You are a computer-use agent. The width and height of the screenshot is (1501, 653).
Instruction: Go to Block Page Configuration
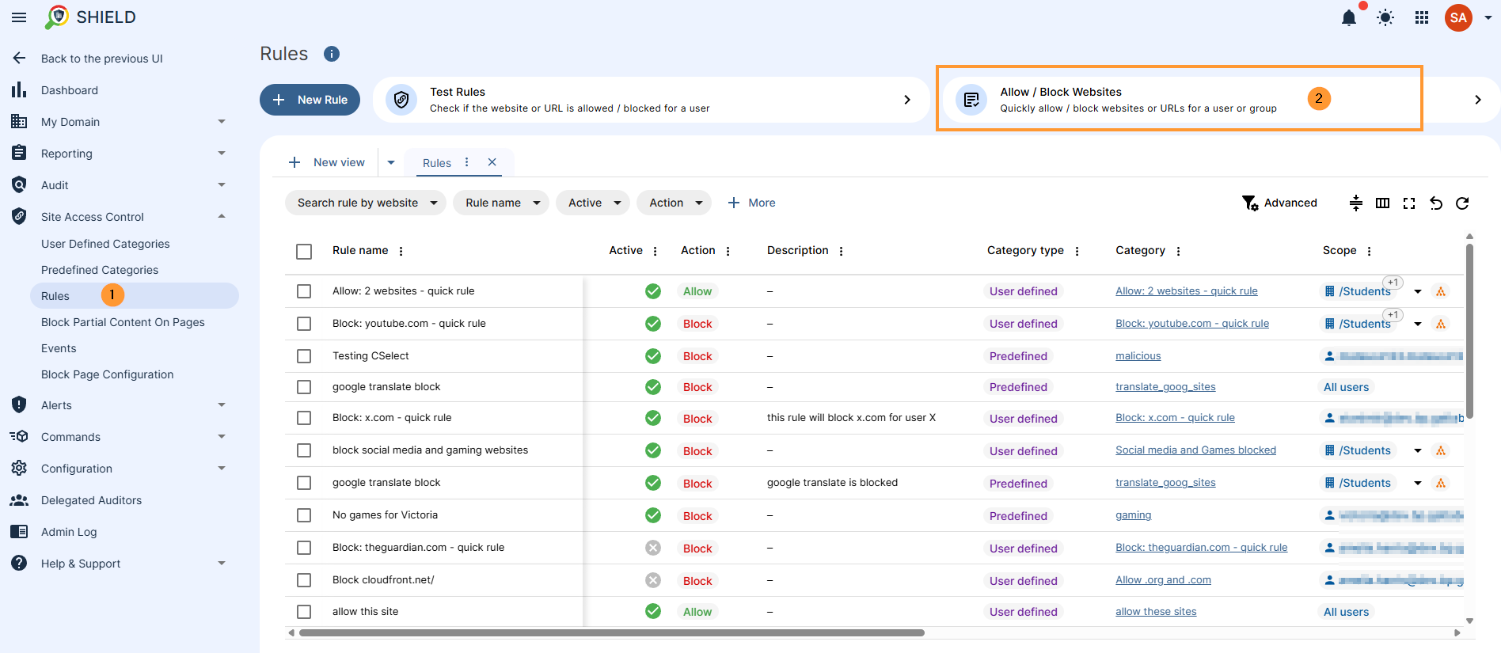pos(107,374)
